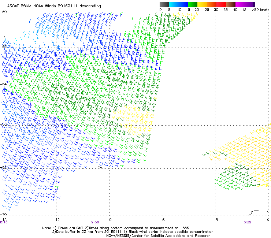
Task: Click the note line starting 'Note: 1) Times are GMT'
Action: coord(116,228)
